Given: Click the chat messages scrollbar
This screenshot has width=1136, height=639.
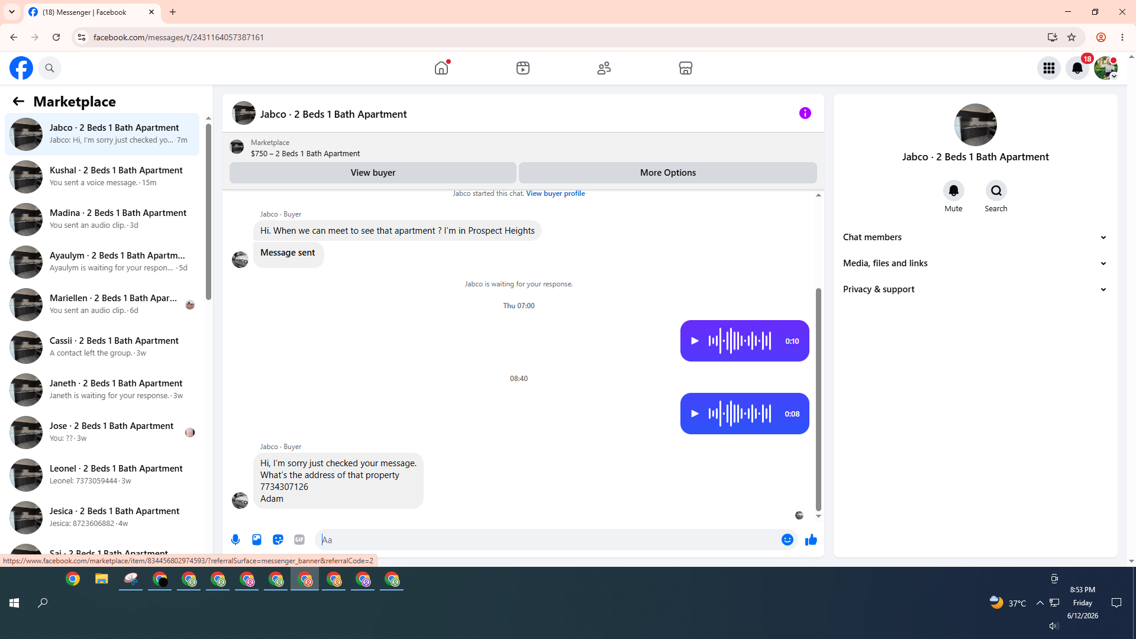Looking at the screenshot, I should [x=819, y=399].
